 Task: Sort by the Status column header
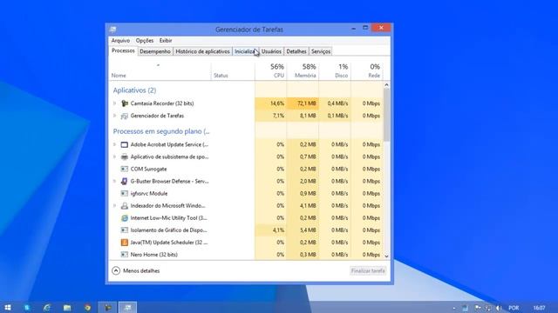pyautogui.click(x=233, y=71)
